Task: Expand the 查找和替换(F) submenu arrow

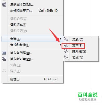Action: (x=61, y=45)
